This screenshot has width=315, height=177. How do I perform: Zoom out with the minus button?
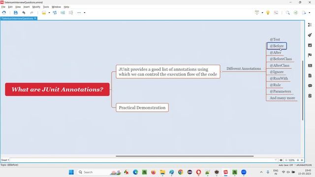[286, 160]
